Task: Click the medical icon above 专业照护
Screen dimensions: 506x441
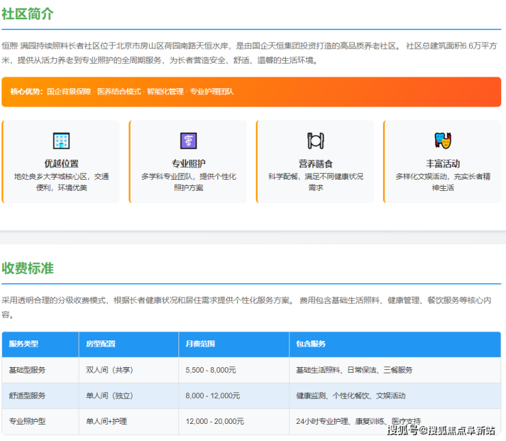Action: (188, 141)
